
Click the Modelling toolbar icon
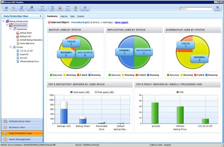tap(60, 9)
